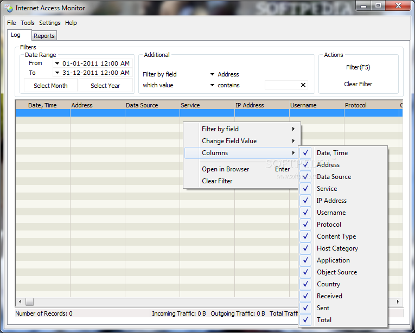
Task: Uncheck the Date, Time column
Action: [305, 153]
